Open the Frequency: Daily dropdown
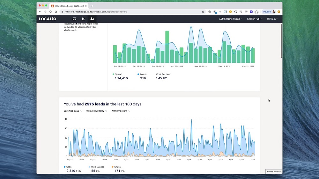The width and height of the screenshot is (319, 179). [96, 111]
